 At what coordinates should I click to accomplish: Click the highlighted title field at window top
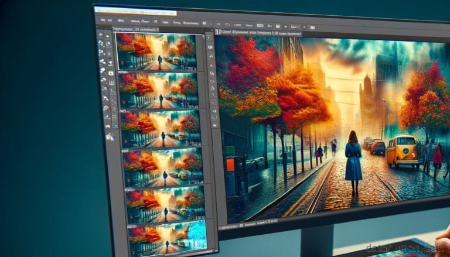[135, 11]
